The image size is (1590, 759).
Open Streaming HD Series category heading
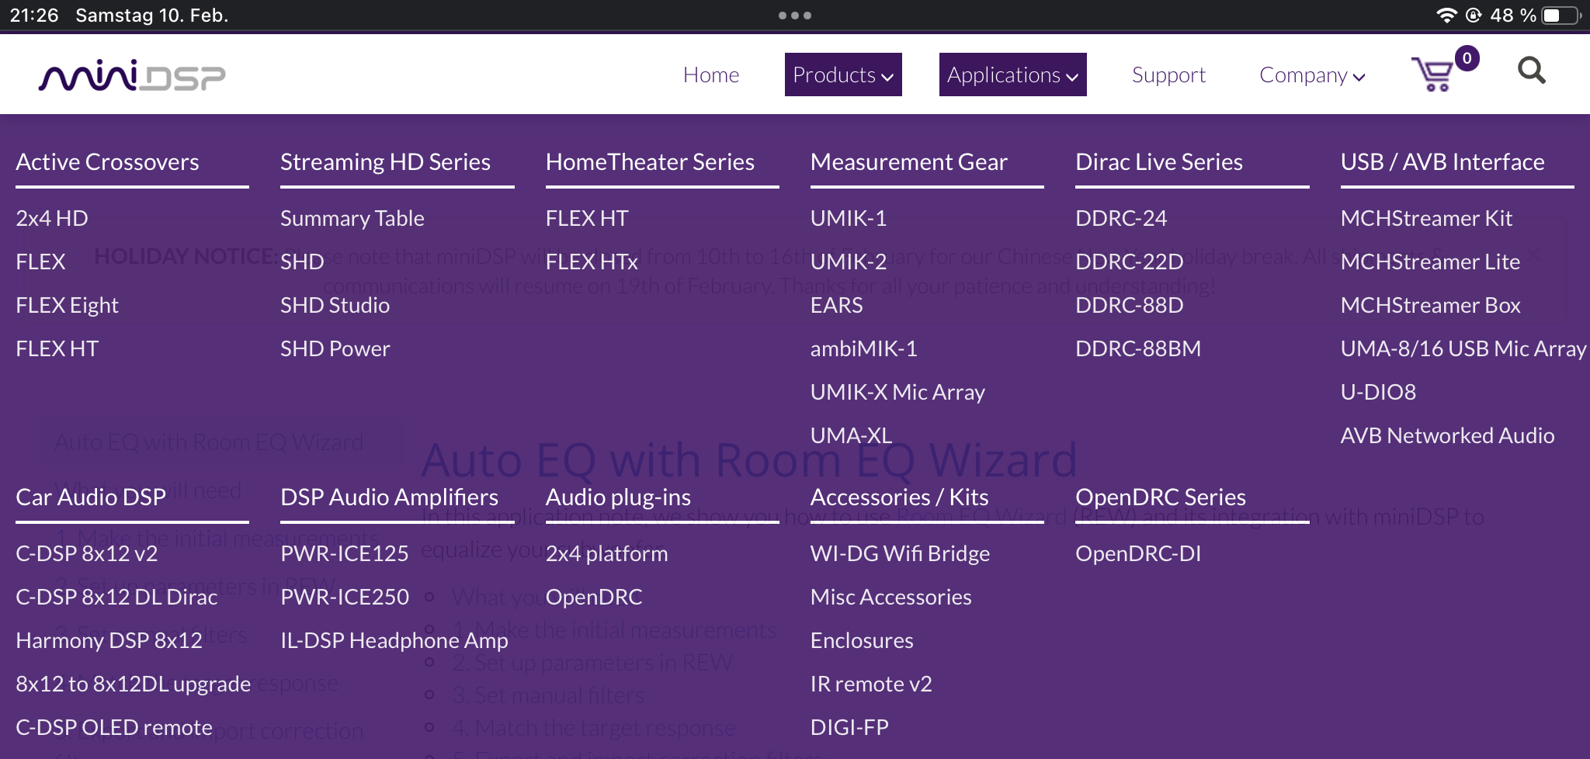click(x=385, y=161)
